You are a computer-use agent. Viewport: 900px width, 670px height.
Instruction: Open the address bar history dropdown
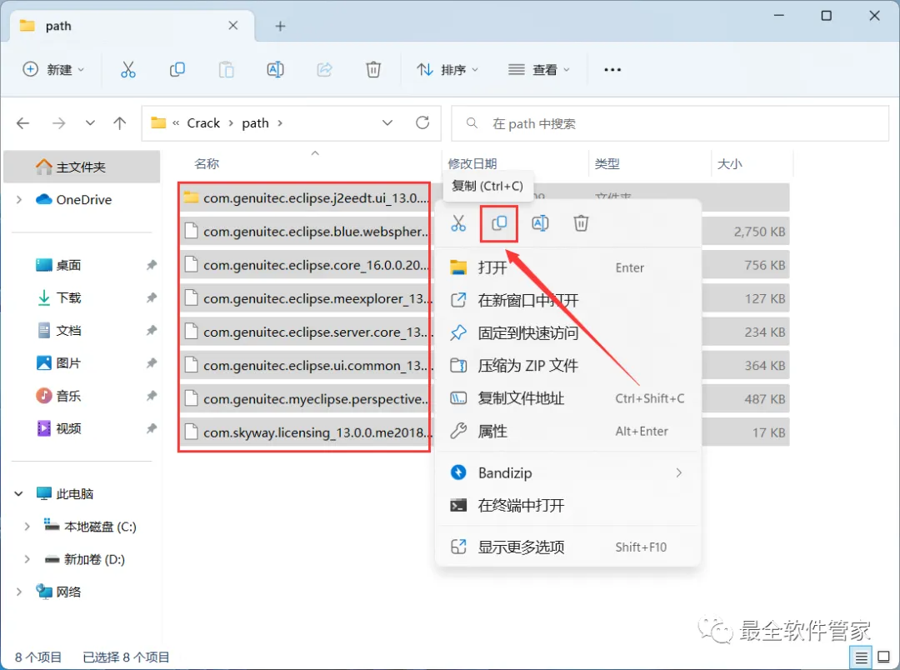click(387, 122)
